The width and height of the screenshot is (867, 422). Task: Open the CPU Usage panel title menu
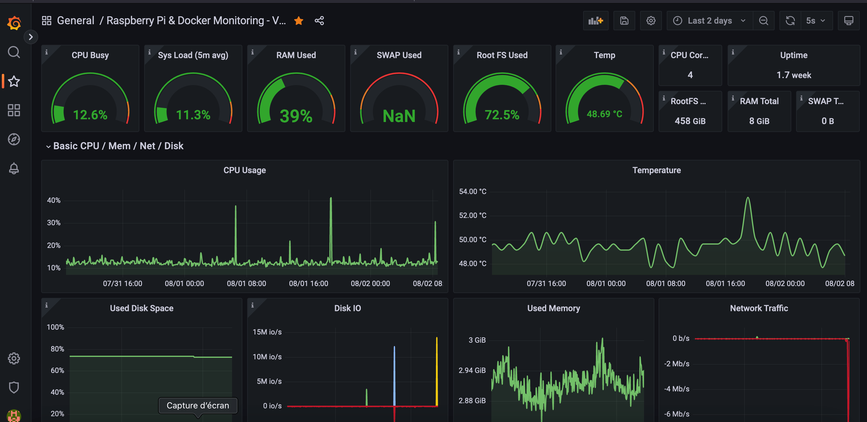244,170
